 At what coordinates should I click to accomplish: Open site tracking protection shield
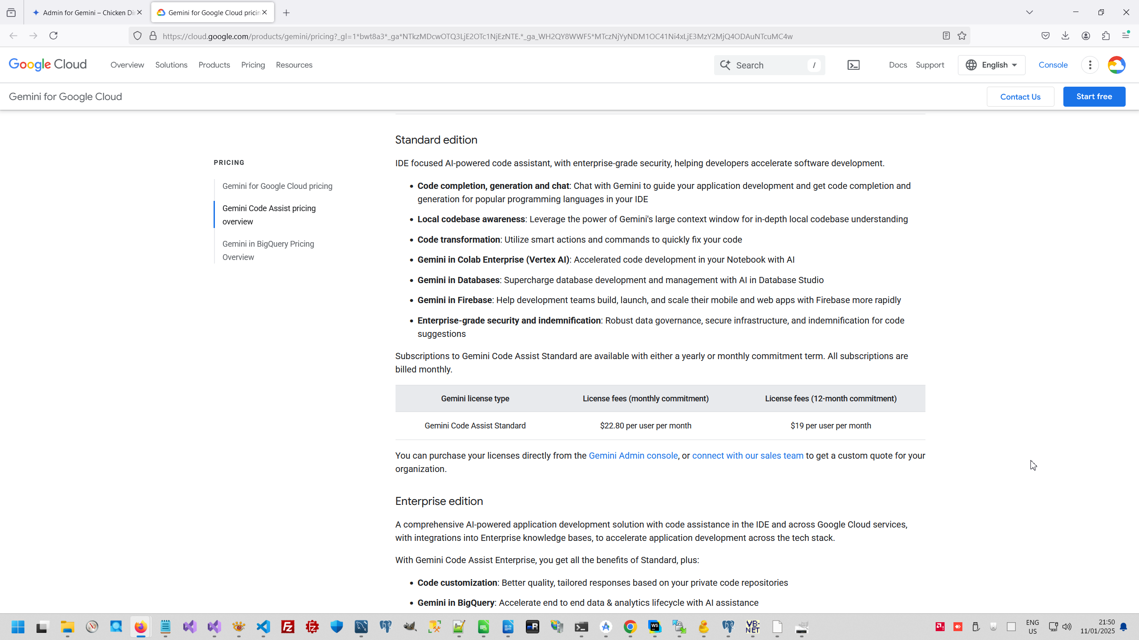click(x=137, y=36)
